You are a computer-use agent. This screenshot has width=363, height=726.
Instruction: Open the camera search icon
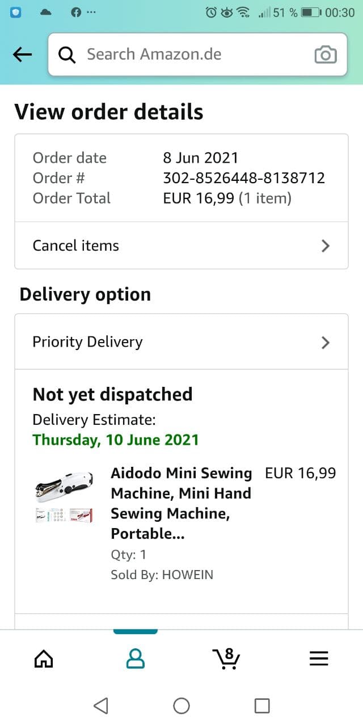pos(325,54)
